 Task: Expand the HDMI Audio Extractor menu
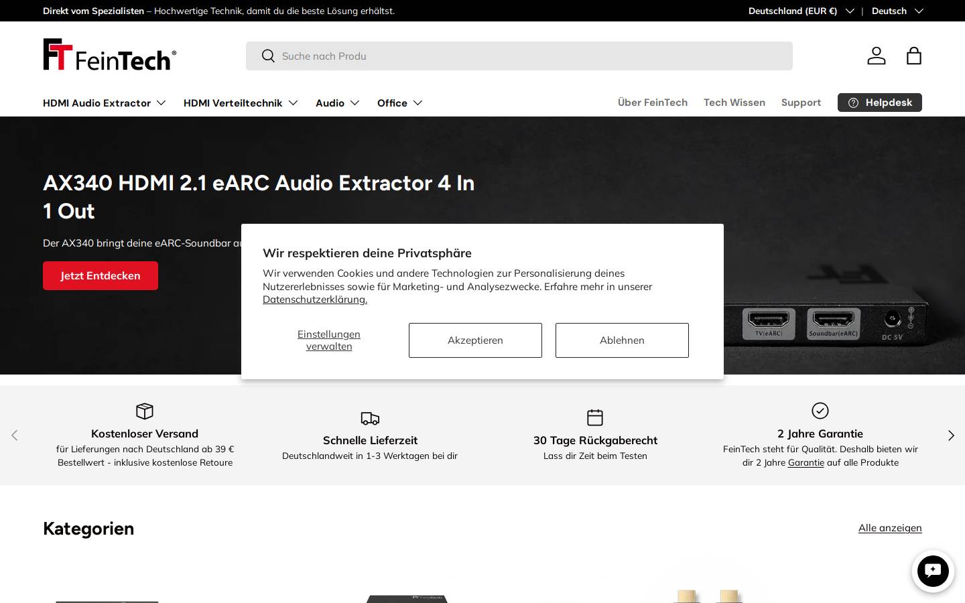105,103
